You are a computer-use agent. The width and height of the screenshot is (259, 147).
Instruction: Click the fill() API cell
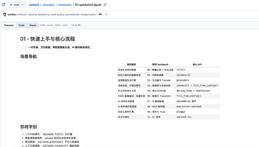coord(181,70)
